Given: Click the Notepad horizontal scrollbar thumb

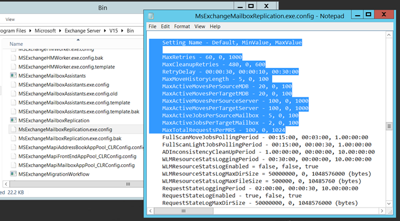Looking at the screenshot, I should click(x=183, y=211).
